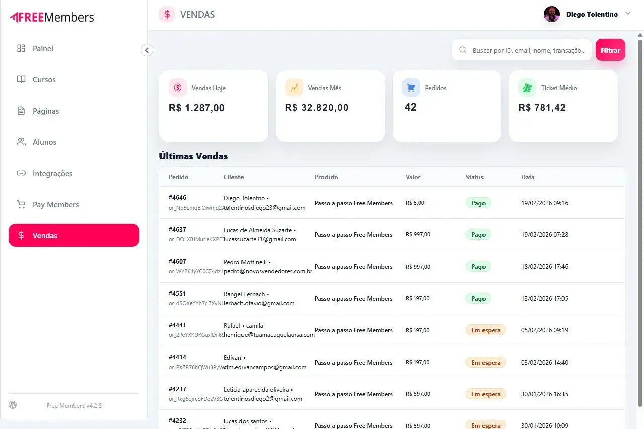Click the Em espera status of order #4441
Image resolution: width=644 pixels, height=429 pixels.
[x=486, y=330]
